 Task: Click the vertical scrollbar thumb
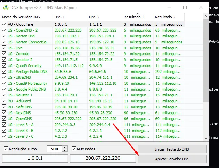(206, 61)
